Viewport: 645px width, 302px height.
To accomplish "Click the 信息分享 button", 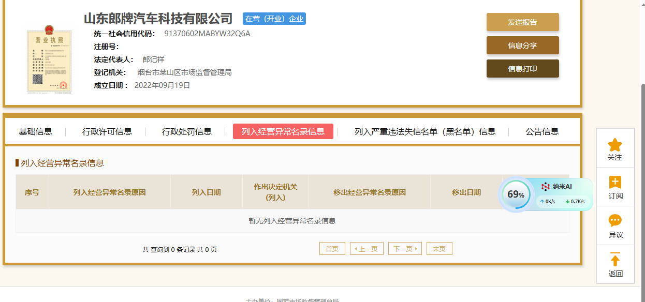I will (522, 46).
